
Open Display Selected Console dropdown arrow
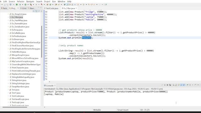pyautogui.click(x=193, y=85)
